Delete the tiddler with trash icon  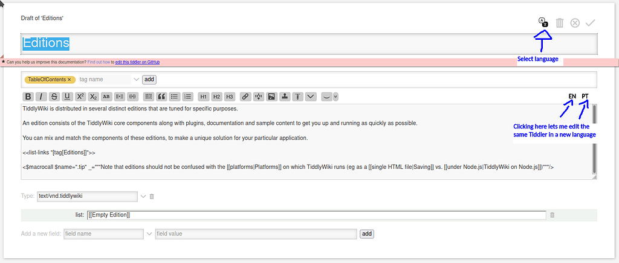(560, 23)
